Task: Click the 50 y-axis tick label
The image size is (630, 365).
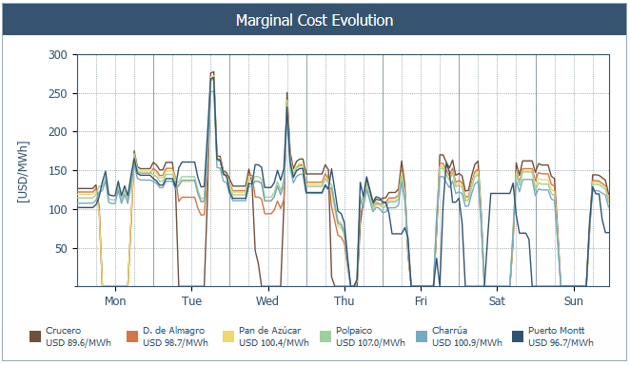Action: tap(61, 249)
